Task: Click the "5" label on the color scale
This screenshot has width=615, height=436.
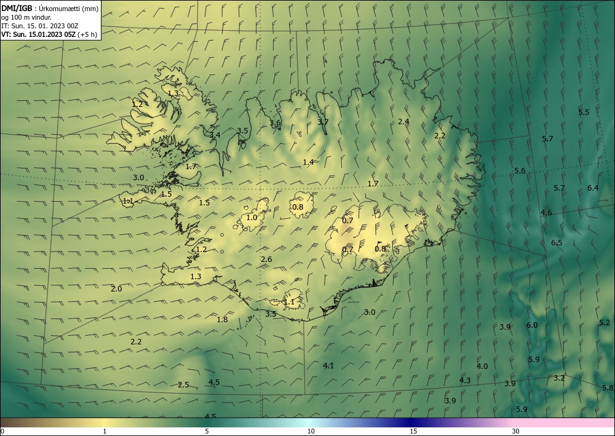Action: point(207,432)
